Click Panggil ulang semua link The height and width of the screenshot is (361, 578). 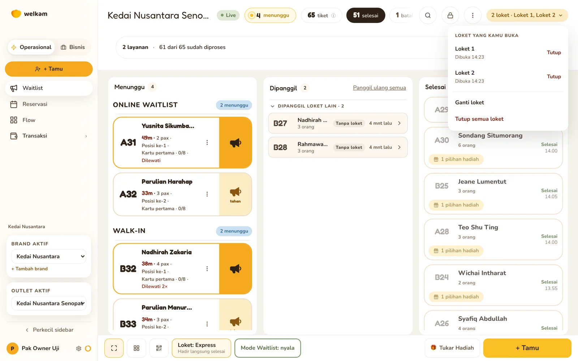click(x=379, y=88)
